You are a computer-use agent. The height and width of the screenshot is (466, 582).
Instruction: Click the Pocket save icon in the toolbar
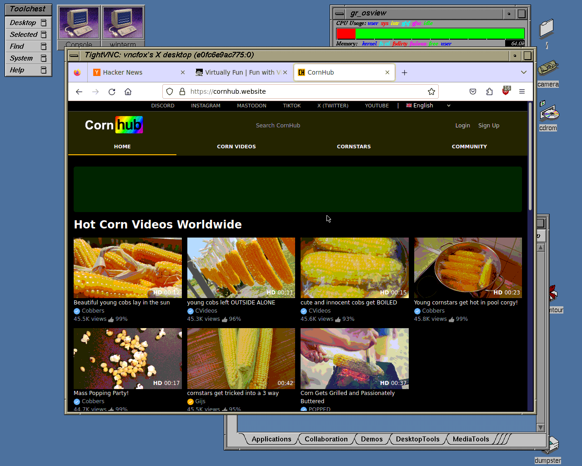click(473, 91)
